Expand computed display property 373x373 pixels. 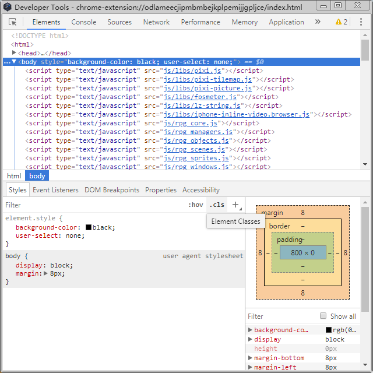tap(250, 339)
